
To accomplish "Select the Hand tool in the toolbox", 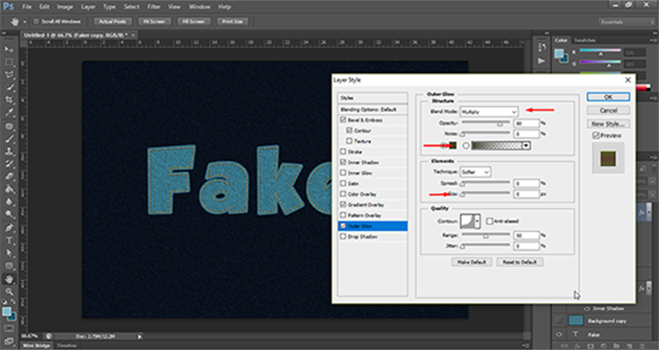I will (x=9, y=278).
